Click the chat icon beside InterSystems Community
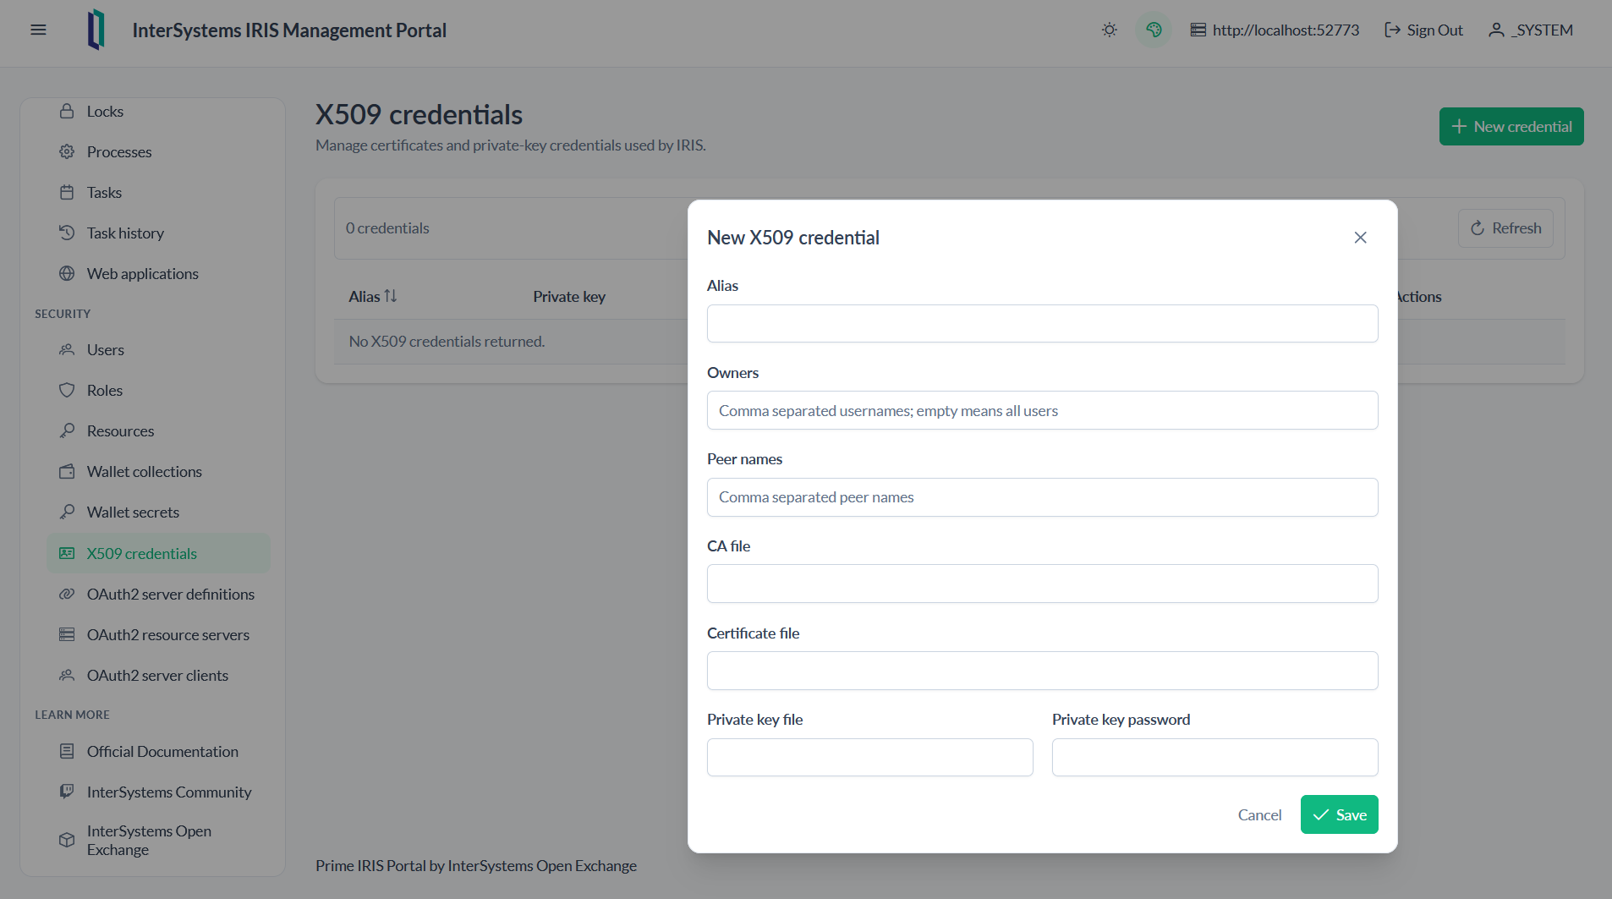1612x899 pixels. 67,792
